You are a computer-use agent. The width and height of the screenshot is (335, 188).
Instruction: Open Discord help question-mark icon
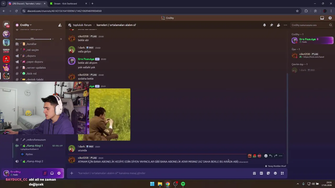[x=330, y=18]
